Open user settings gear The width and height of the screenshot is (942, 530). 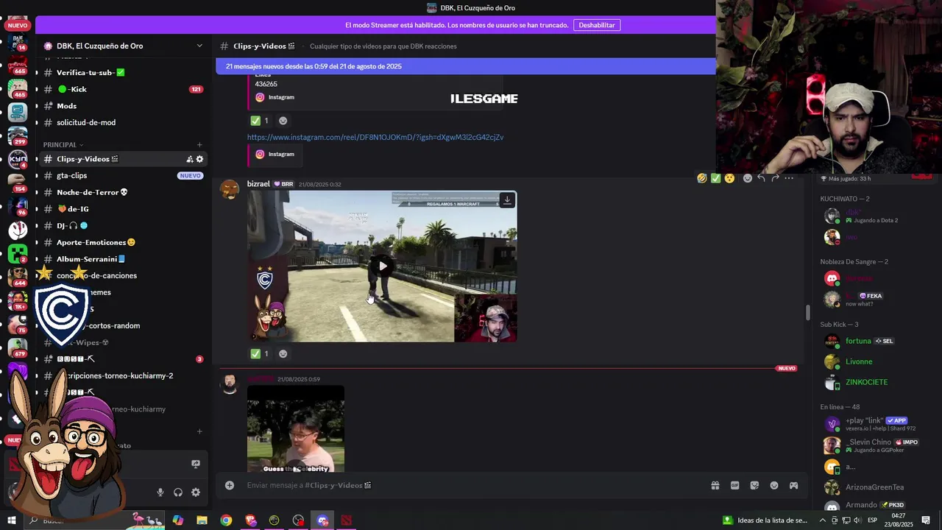coord(196,492)
